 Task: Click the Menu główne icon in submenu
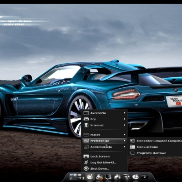click(132, 147)
